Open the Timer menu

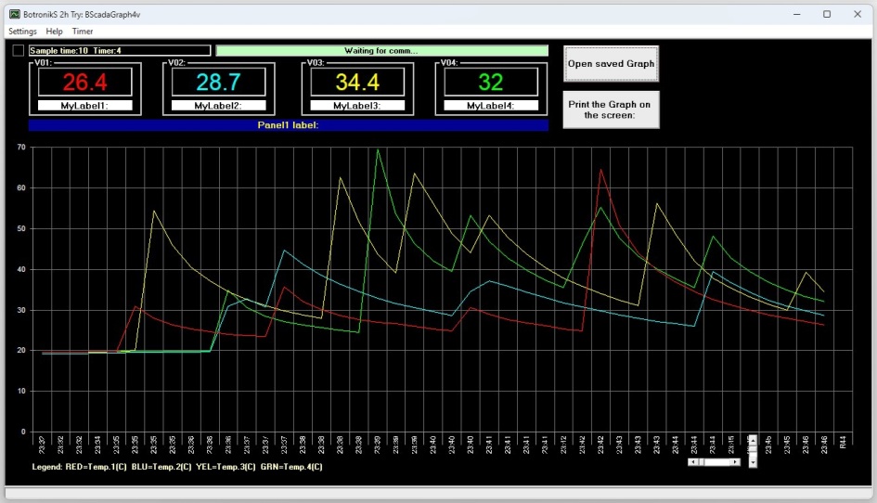[83, 32]
